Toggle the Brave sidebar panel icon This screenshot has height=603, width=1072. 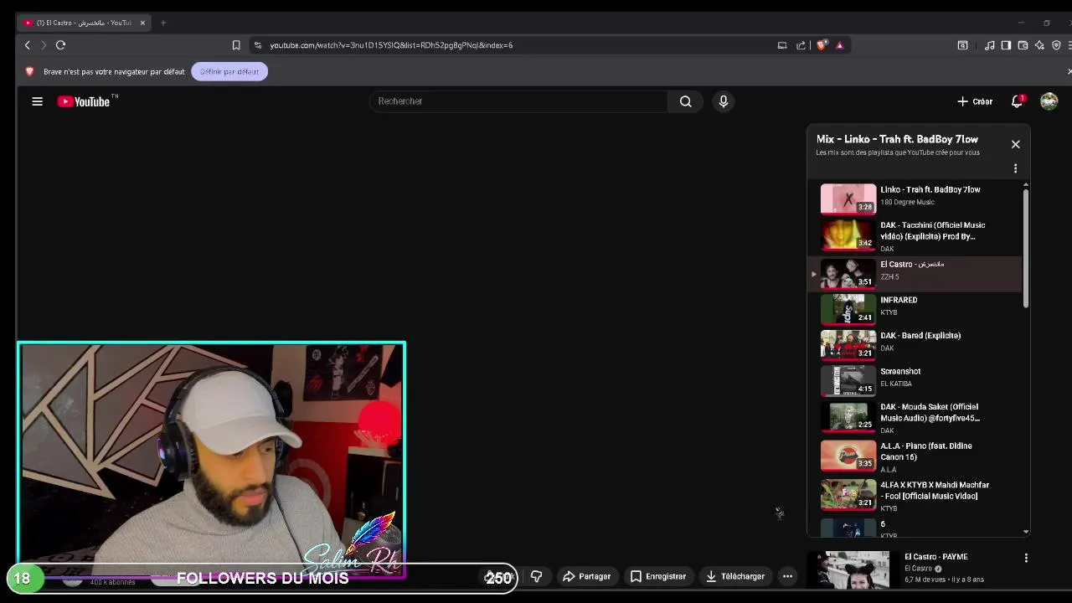coord(1006,45)
